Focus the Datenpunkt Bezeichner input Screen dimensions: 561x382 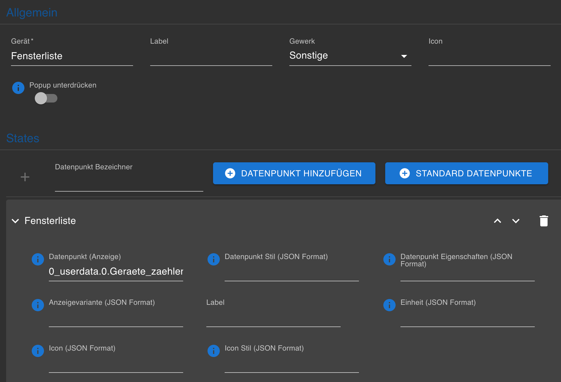tap(129, 182)
